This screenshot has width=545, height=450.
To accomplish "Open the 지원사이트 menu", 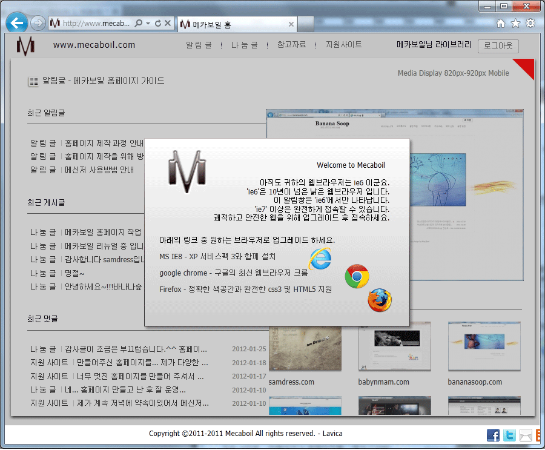I will coord(344,44).
